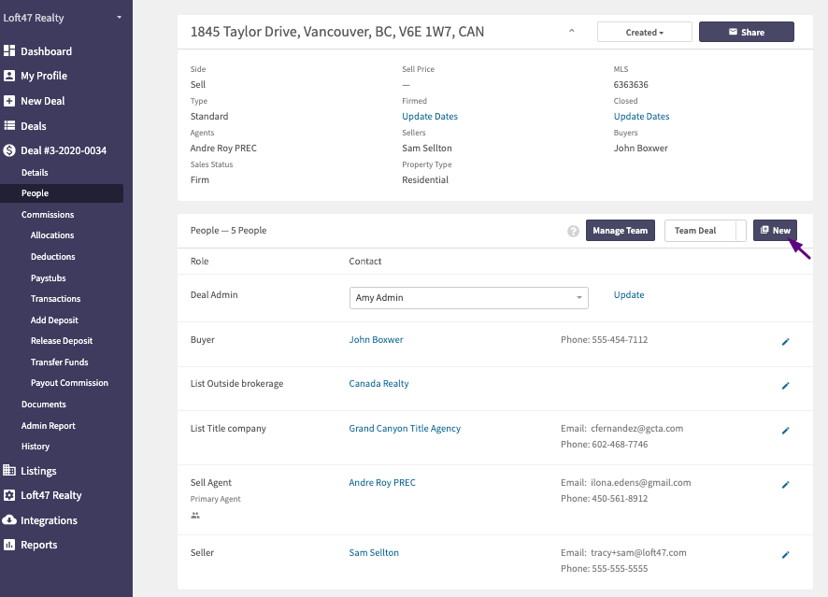The width and height of the screenshot is (828, 597).
Task: Go to Commissions in the sidebar
Action: [x=48, y=214]
